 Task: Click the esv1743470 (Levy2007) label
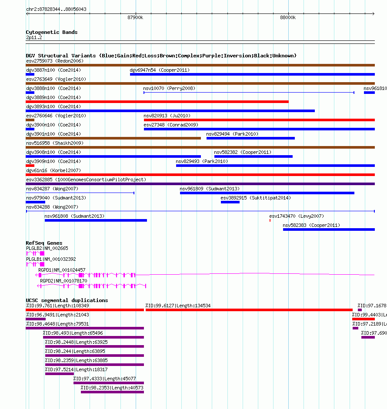point(297,216)
